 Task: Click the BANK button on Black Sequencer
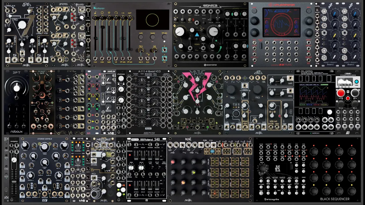click(x=268, y=187)
